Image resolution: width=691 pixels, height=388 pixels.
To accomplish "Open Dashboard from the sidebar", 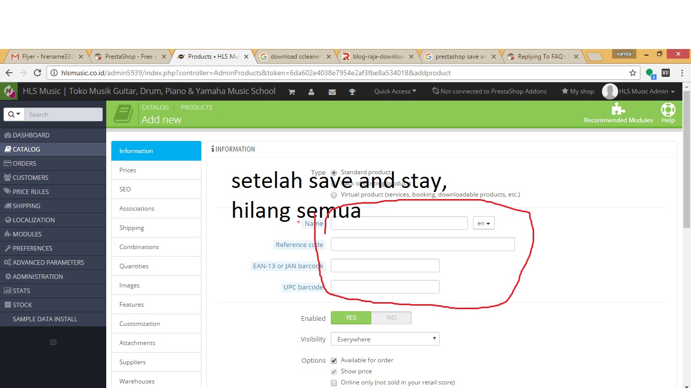I will (53, 135).
